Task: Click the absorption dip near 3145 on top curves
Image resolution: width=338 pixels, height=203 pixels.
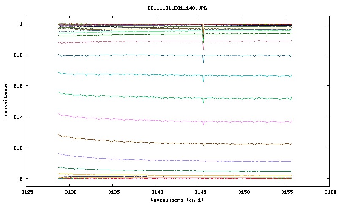Action: tap(203, 37)
